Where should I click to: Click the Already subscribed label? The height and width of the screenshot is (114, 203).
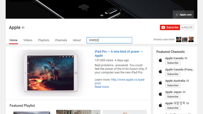click(164, 40)
